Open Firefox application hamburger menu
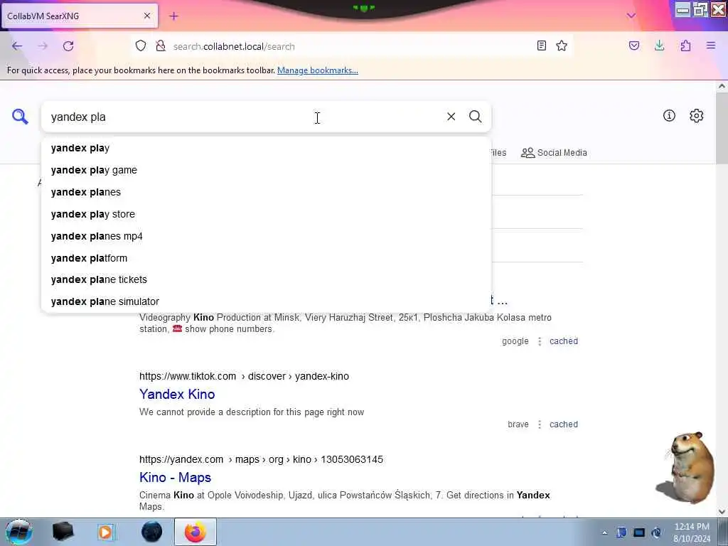The width and height of the screenshot is (728, 546). [711, 45]
